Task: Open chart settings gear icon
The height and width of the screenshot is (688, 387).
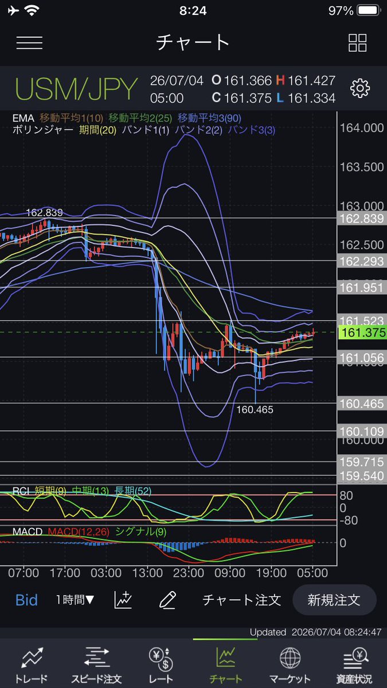Action: point(360,88)
